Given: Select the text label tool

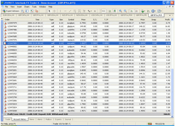Looking at the screenshot, I should [84, 11].
